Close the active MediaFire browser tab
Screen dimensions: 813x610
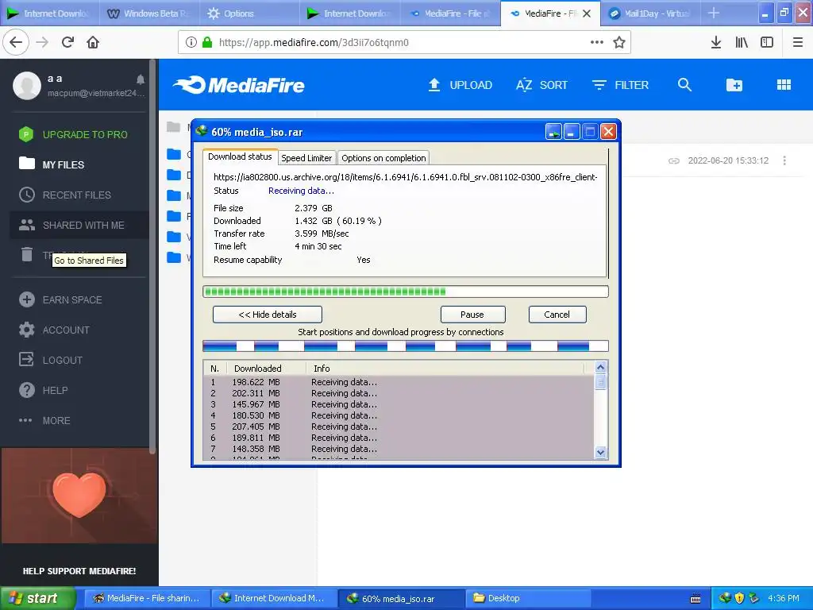(587, 14)
